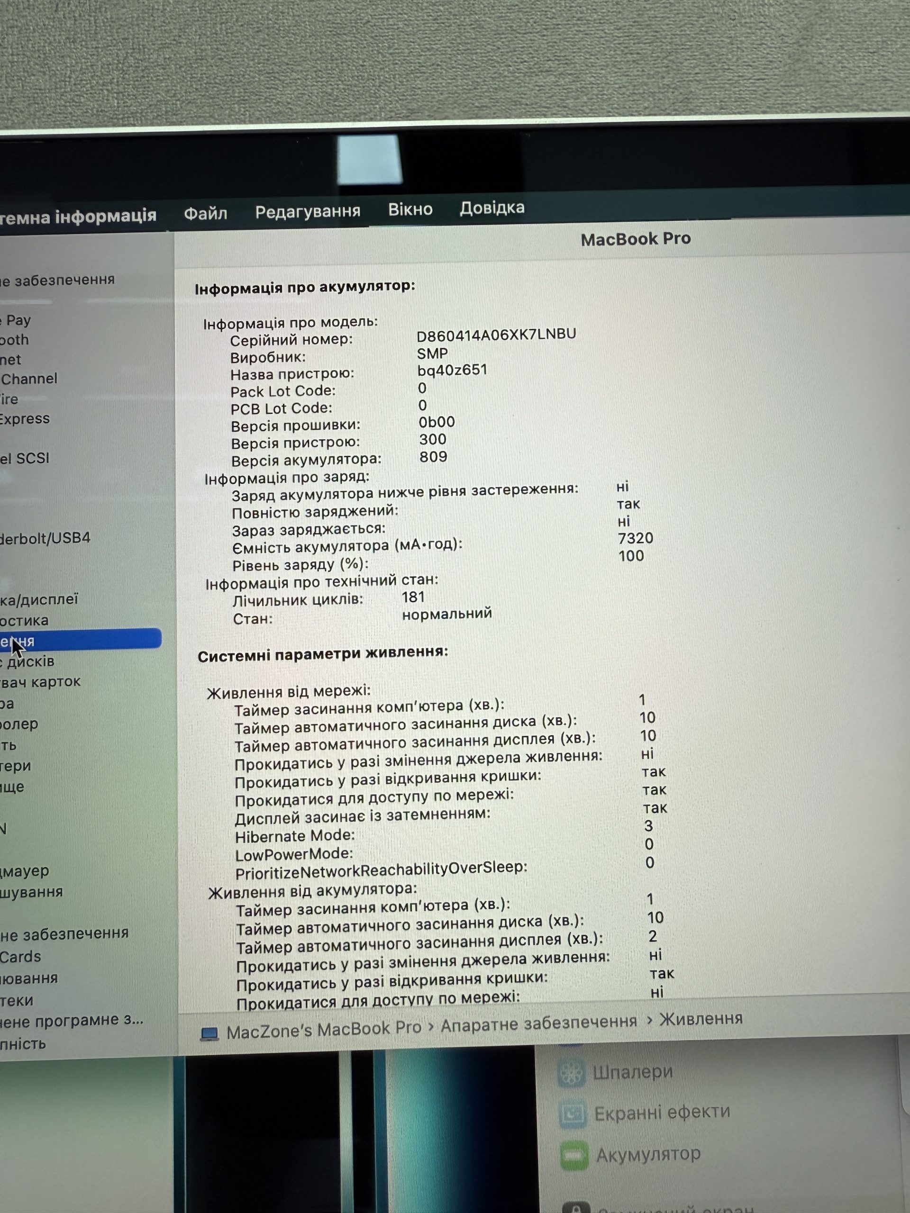Select MacZone's MacBook Pro in path bar

click(x=324, y=1030)
